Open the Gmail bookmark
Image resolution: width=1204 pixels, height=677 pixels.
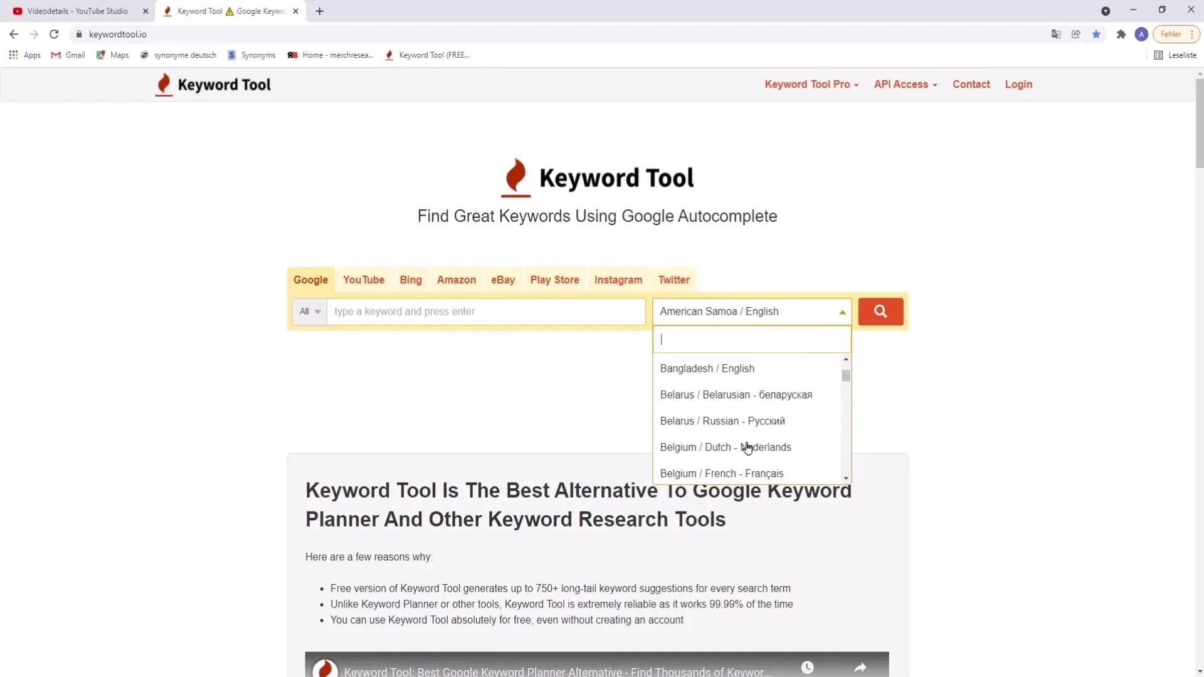[x=68, y=55]
